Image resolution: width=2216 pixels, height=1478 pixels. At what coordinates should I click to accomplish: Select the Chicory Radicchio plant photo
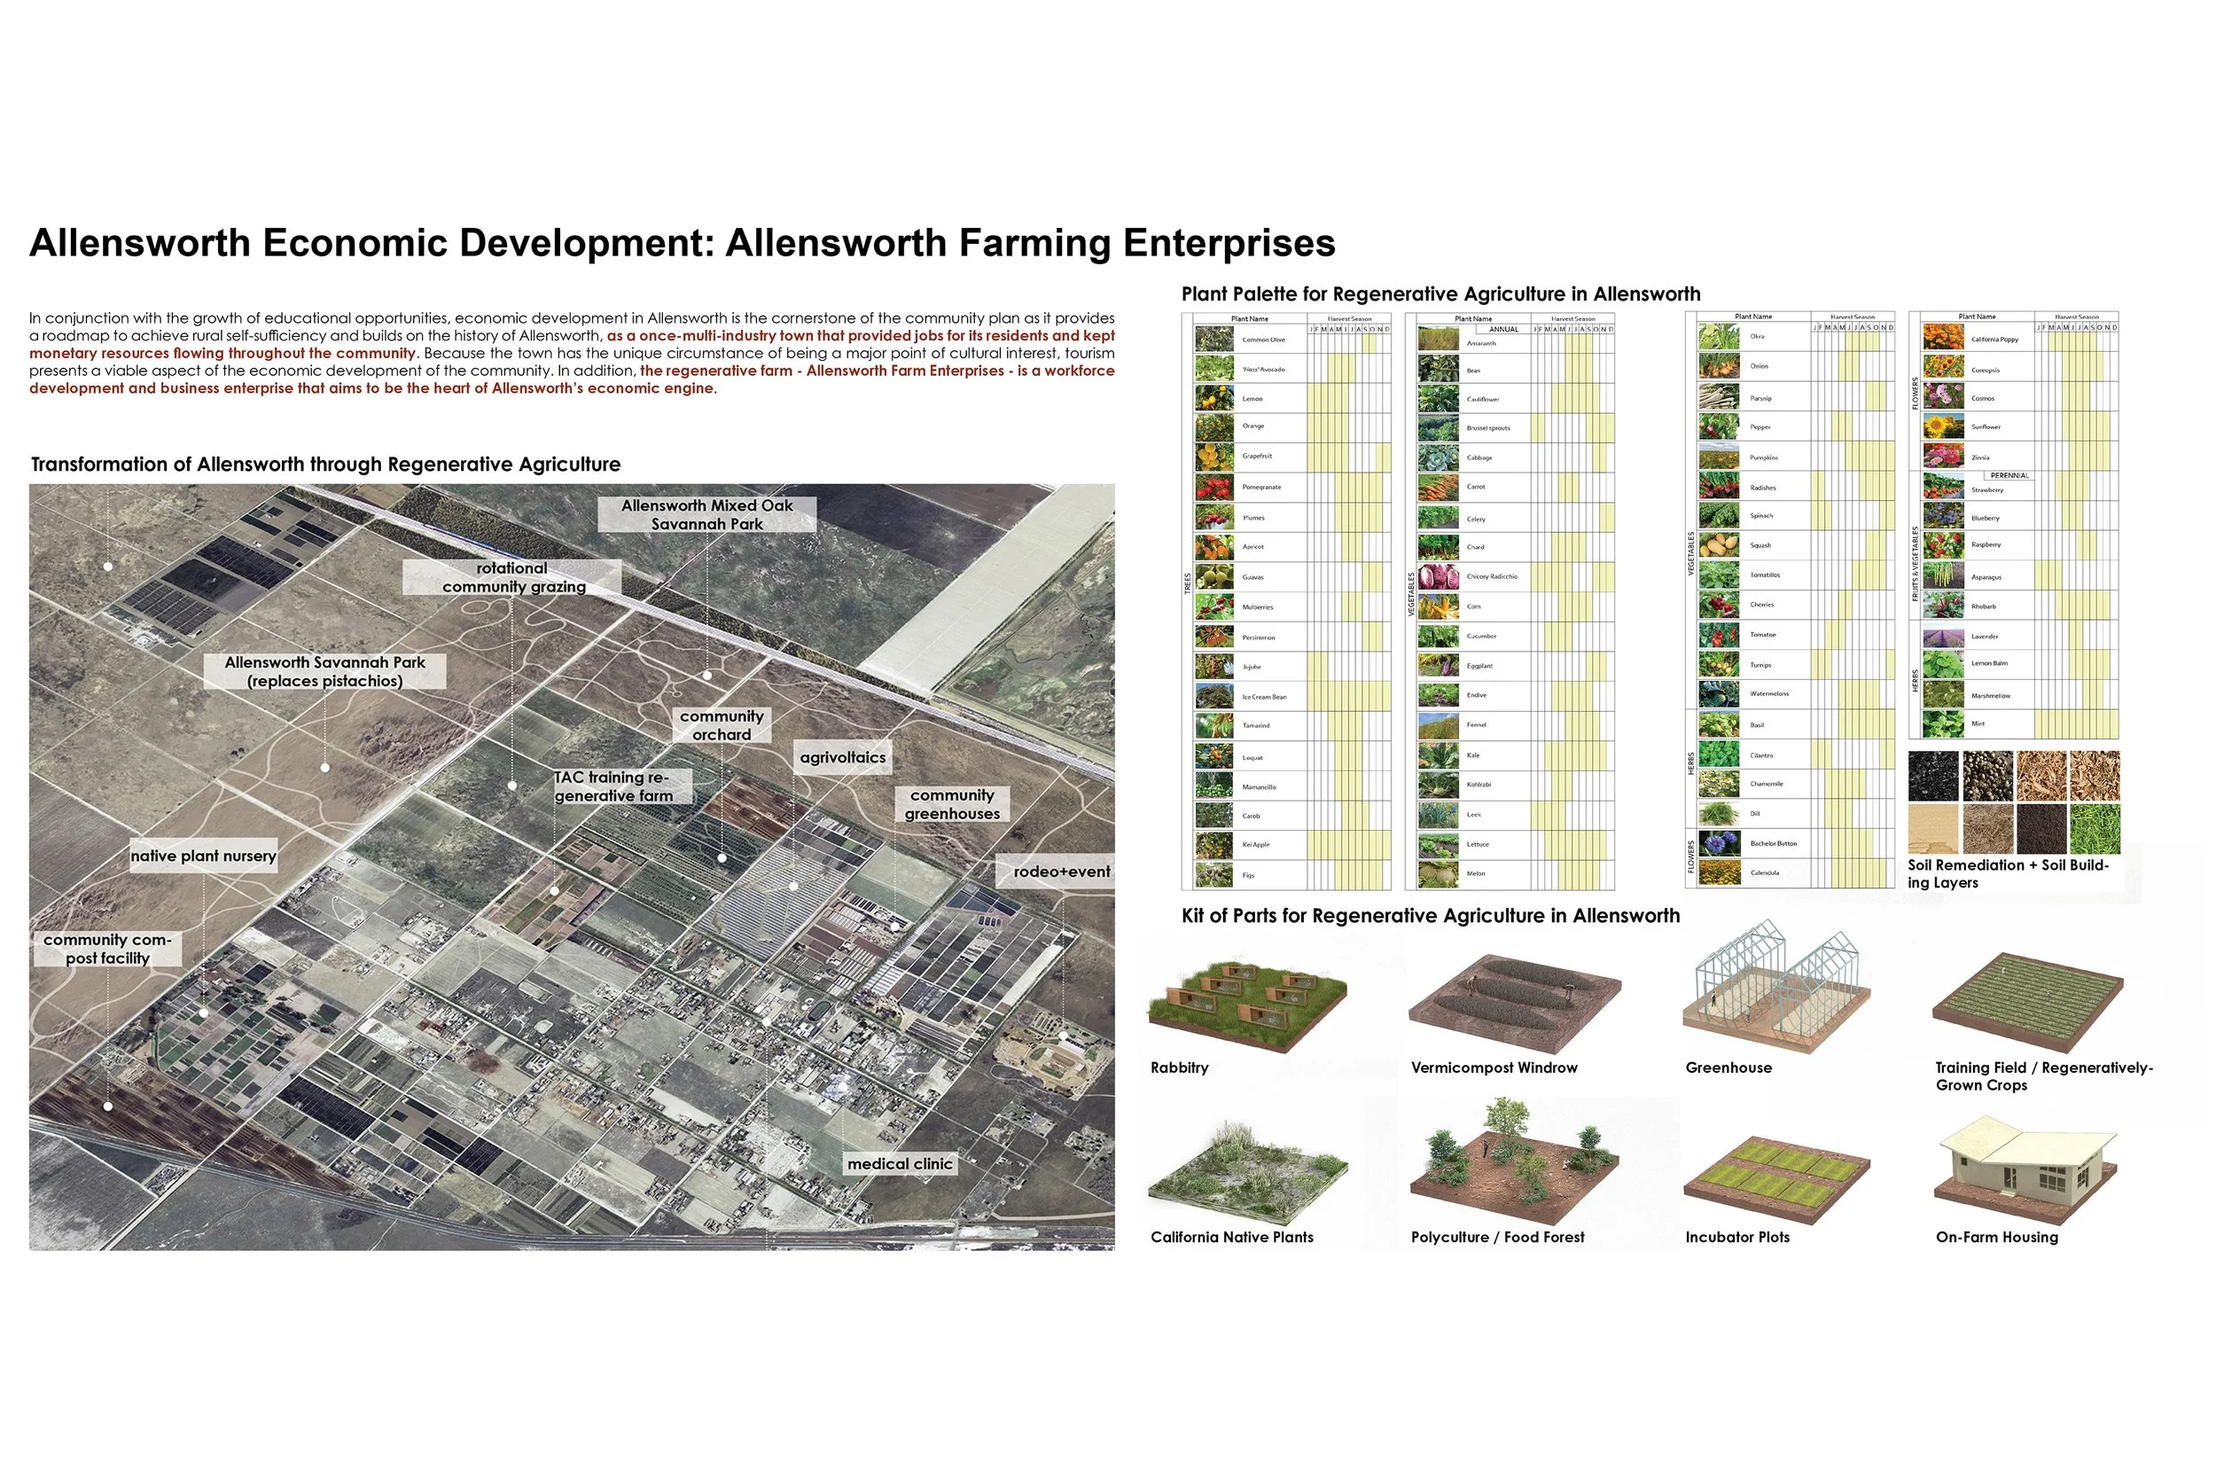[1438, 576]
